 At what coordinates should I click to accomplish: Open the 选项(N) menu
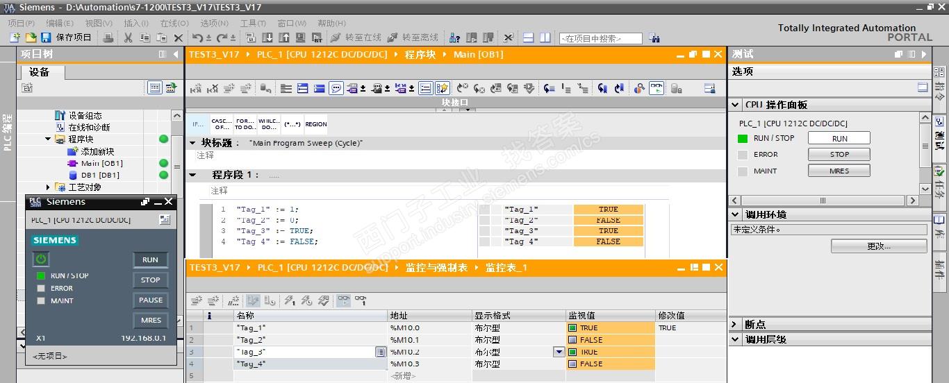click(215, 23)
